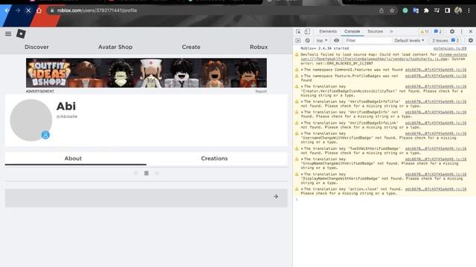Open the Discover navigation item
The height and width of the screenshot is (267, 476).
coord(36,47)
